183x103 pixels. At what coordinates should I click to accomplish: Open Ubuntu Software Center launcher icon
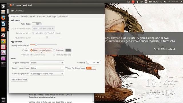coord(3,29)
